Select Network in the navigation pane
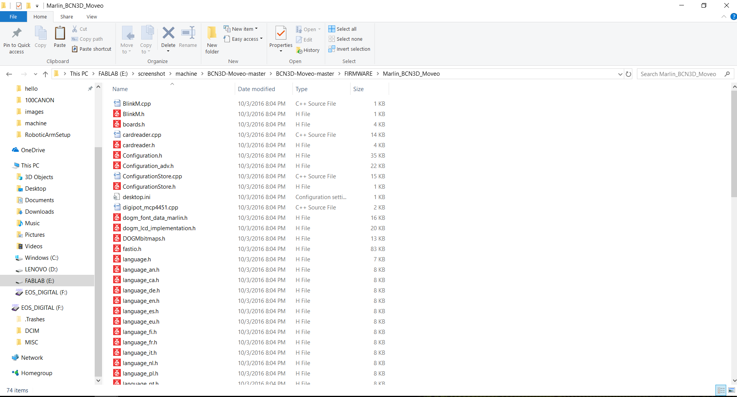Image resolution: width=737 pixels, height=397 pixels. (x=32, y=357)
